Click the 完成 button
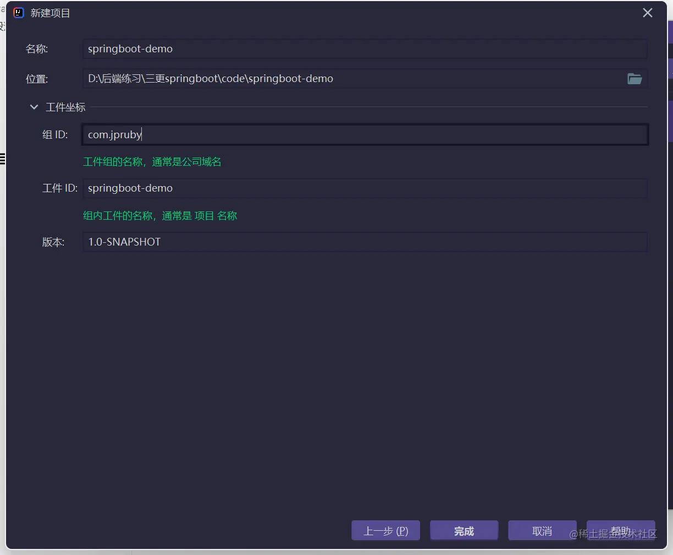 pos(464,531)
